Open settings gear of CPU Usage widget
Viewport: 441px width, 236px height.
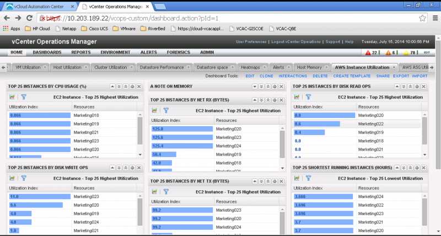pos(132,87)
